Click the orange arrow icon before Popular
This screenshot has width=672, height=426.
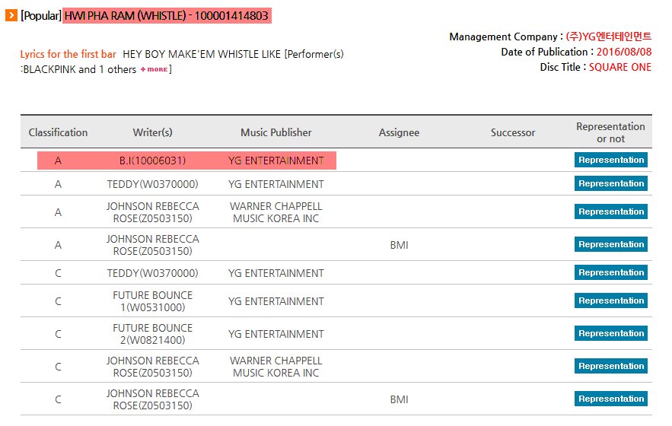coord(11,15)
